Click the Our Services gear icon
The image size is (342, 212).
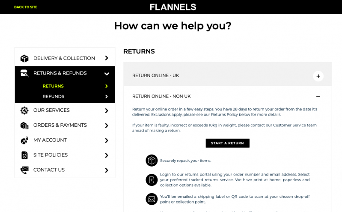point(24,110)
